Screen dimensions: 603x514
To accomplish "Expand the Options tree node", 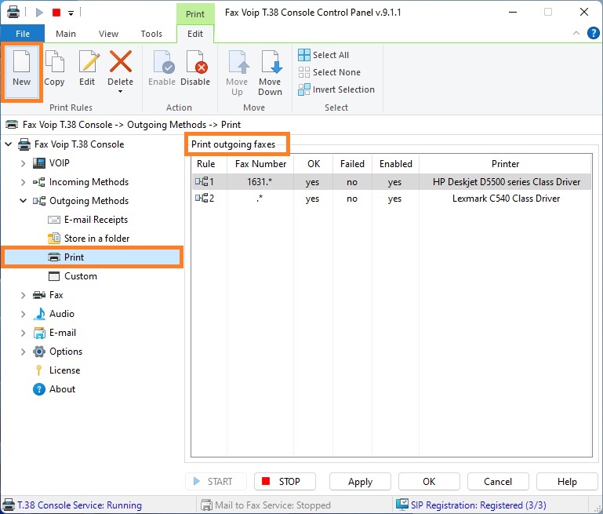I will tap(23, 352).
